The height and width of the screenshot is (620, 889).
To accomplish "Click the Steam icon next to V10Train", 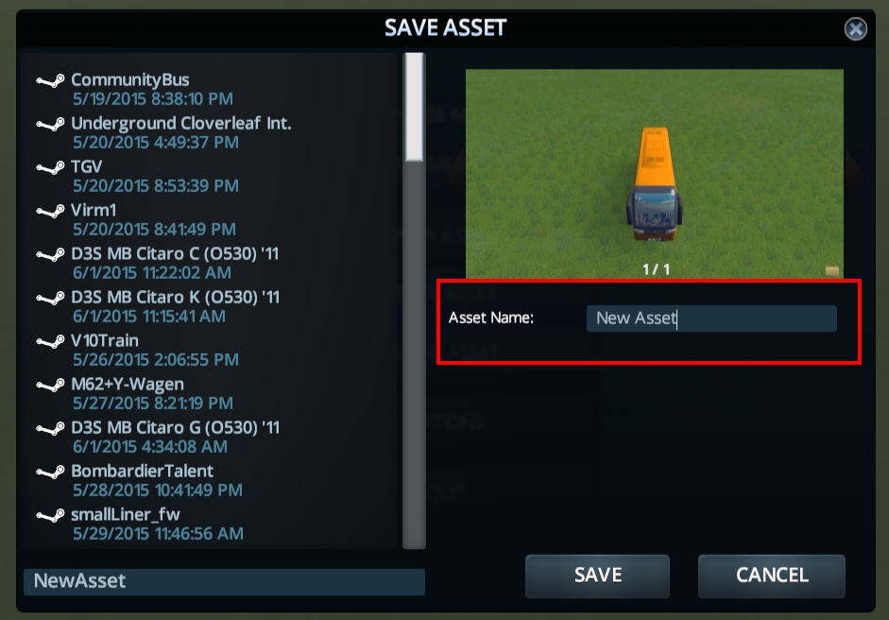I will pyautogui.click(x=50, y=342).
